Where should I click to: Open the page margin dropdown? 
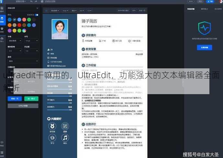coord(31,51)
